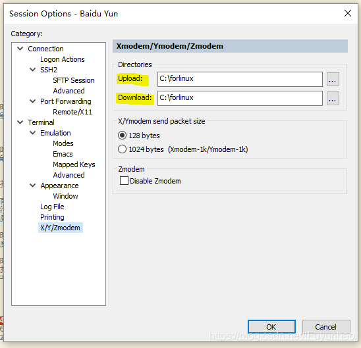Image resolution: width=361 pixels, height=348 pixels.
Task: Collapse the Connection tree node
Action: tap(20, 49)
